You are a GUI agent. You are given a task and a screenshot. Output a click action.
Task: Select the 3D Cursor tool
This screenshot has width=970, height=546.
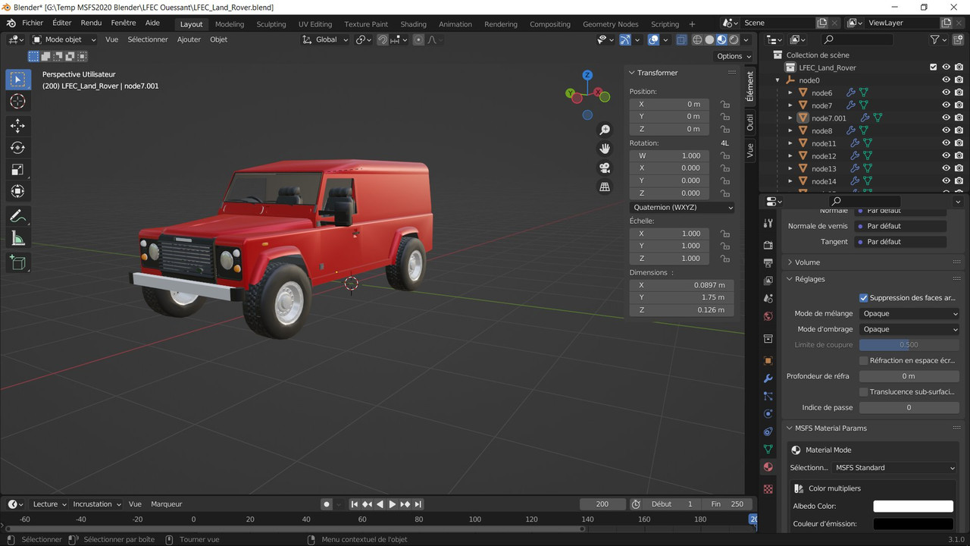pyautogui.click(x=18, y=102)
